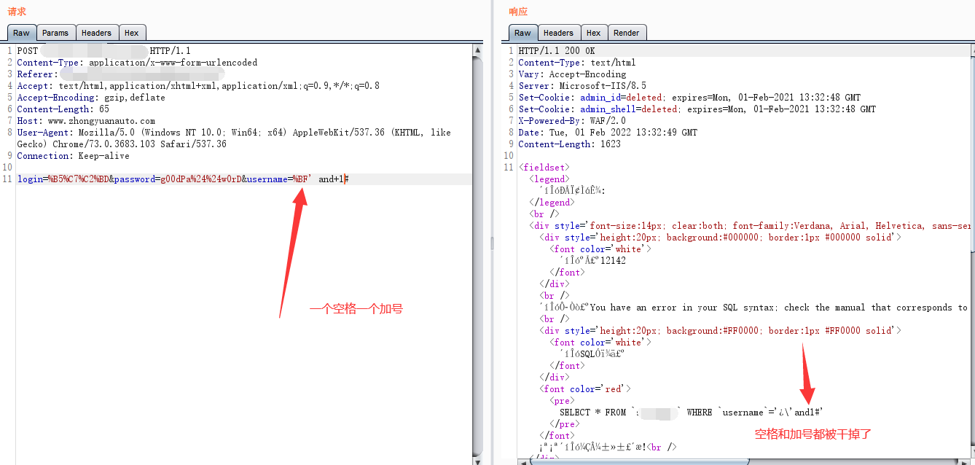Open the response Hex tab
Image resolution: width=975 pixels, height=465 pixels.
click(594, 33)
